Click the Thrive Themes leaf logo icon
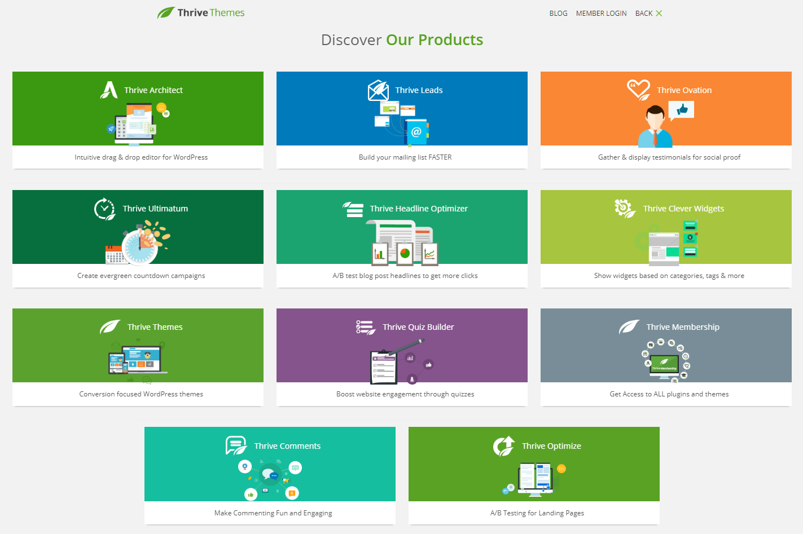This screenshot has width=803, height=534. click(x=166, y=12)
